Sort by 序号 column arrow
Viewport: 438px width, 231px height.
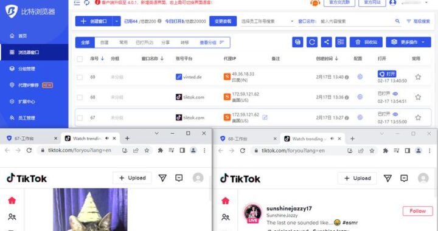click(x=102, y=58)
